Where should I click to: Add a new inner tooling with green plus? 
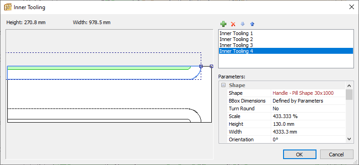223,24
